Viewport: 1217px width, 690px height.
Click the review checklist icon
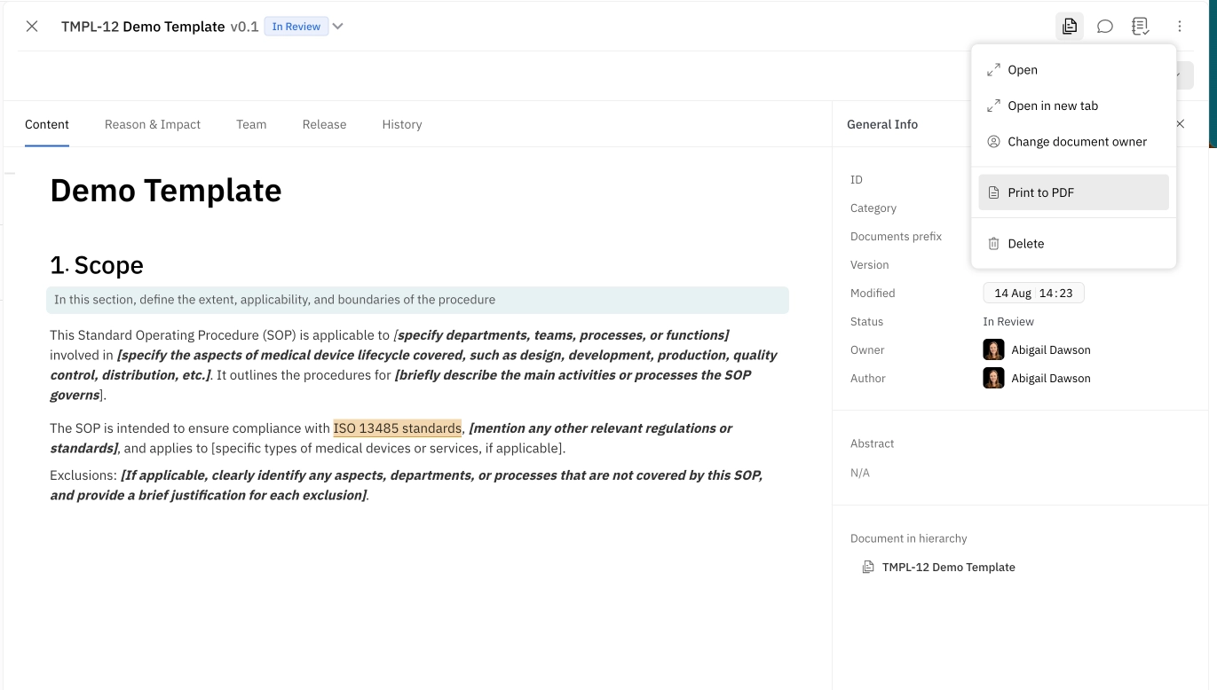(x=1141, y=27)
